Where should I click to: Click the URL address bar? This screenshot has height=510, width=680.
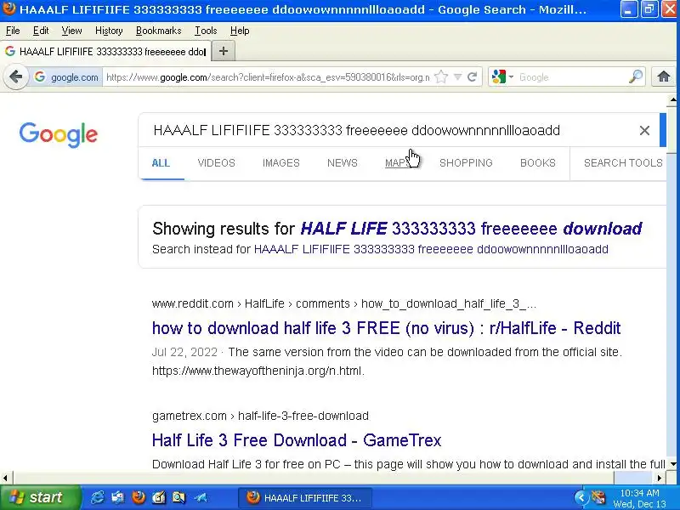pyautogui.click(x=268, y=77)
